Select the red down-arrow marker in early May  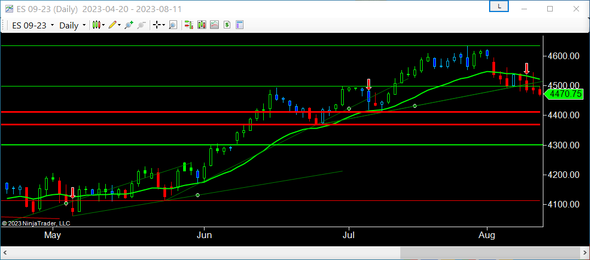(72, 193)
